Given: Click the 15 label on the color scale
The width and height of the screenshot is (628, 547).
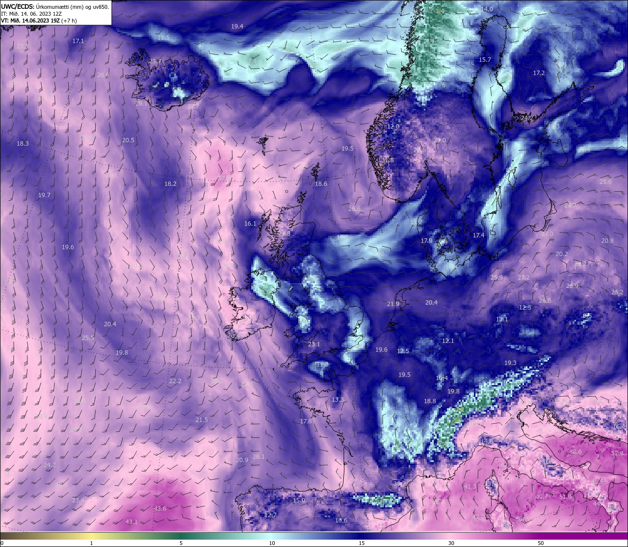Looking at the screenshot, I should [x=361, y=543].
